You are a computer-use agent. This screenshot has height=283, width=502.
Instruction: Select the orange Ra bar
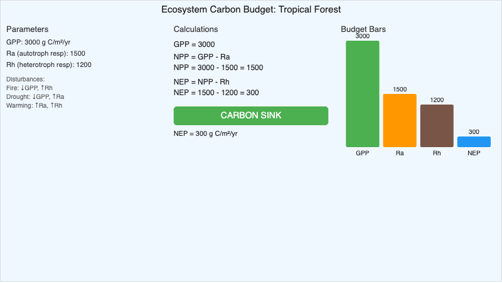pyautogui.click(x=400, y=120)
